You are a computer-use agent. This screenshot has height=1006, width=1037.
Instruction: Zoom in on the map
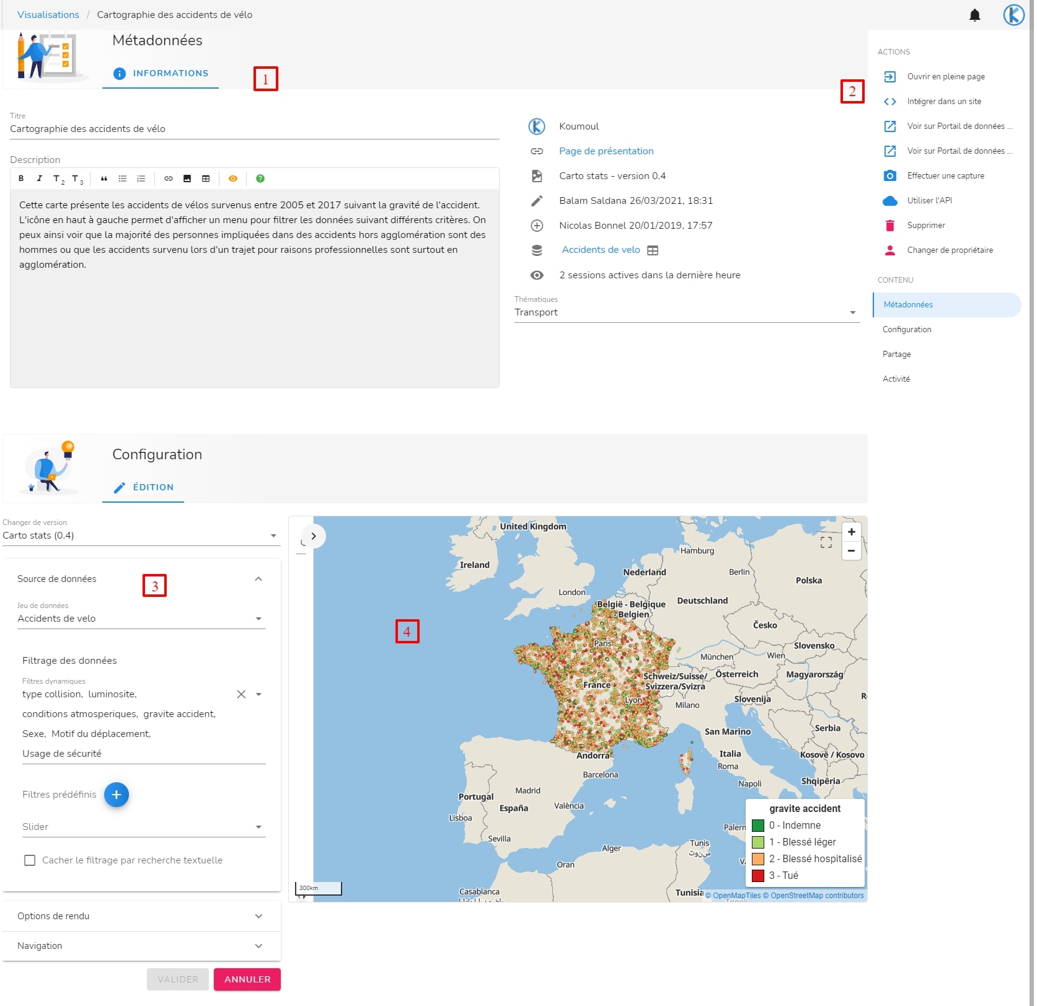pos(851,532)
